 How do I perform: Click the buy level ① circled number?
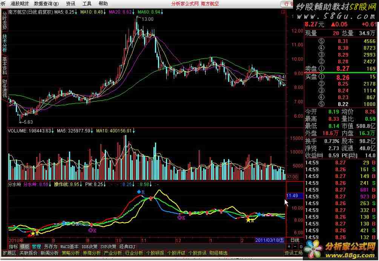click(321, 77)
